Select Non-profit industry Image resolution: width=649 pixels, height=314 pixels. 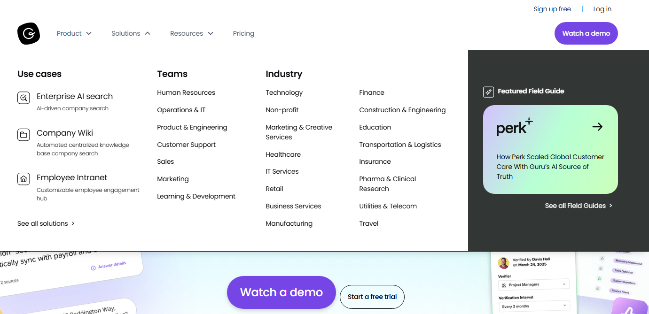pyautogui.click(x=282, y=110)
